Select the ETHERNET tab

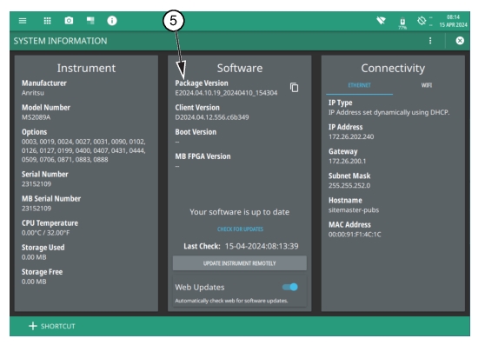pos(360,85)
